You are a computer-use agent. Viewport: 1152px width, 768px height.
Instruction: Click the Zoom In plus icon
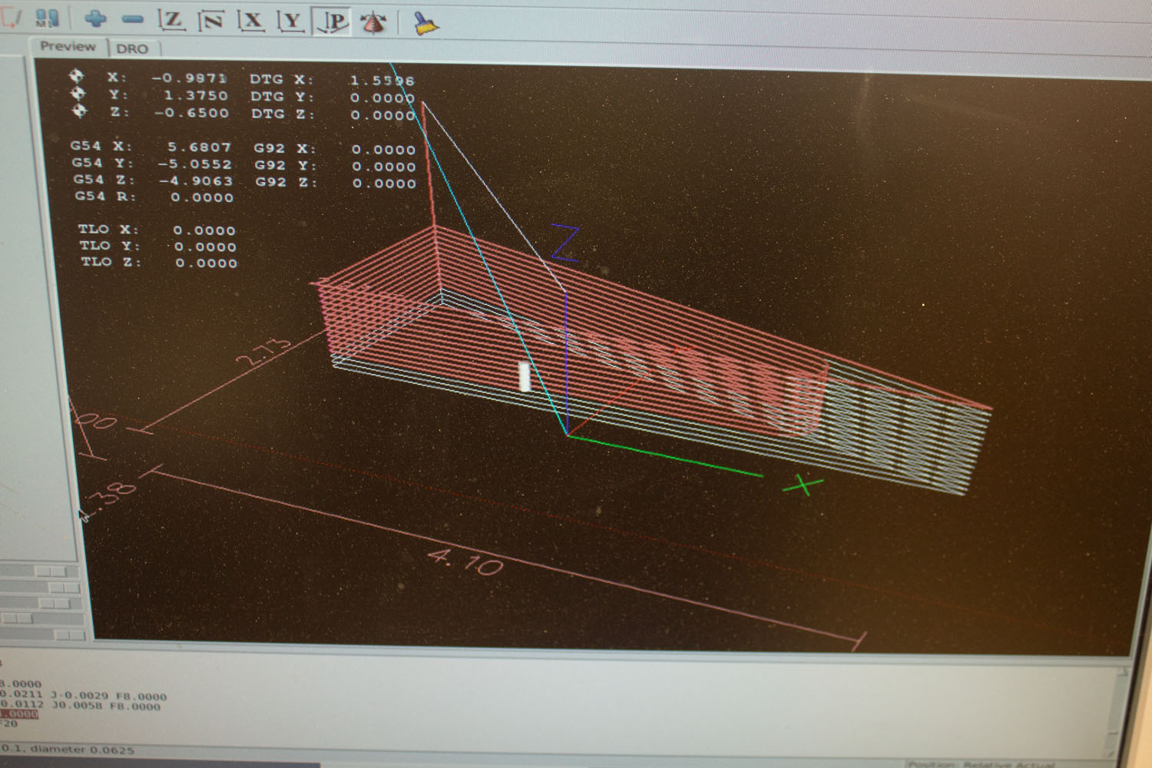click(x=95, y=19)
